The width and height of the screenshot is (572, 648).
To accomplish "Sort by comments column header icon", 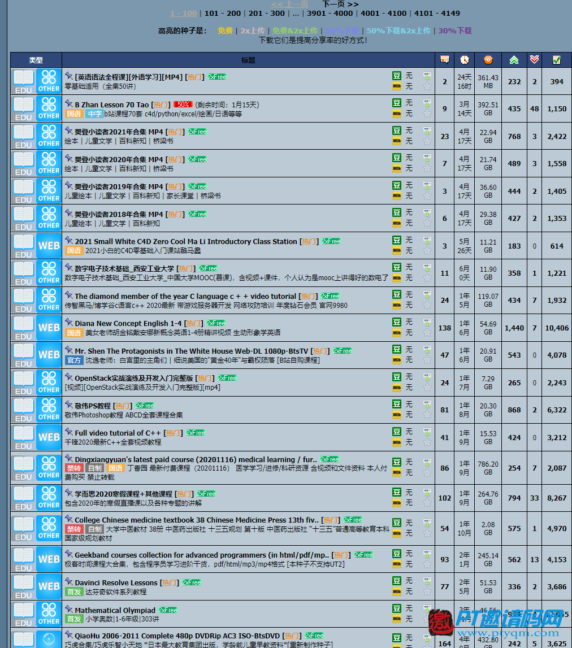I will 445,60.
